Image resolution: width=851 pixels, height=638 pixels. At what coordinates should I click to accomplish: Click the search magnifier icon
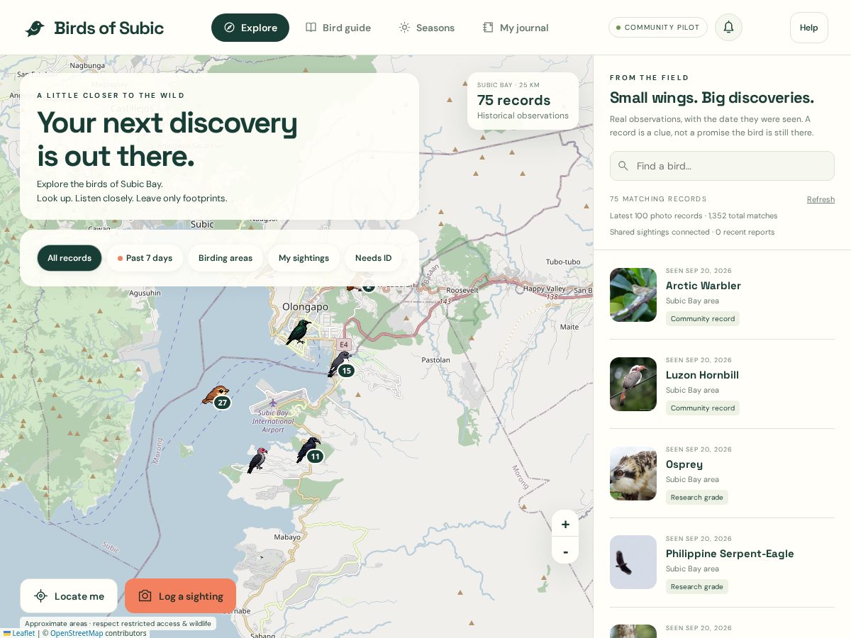tap(623, 166)
